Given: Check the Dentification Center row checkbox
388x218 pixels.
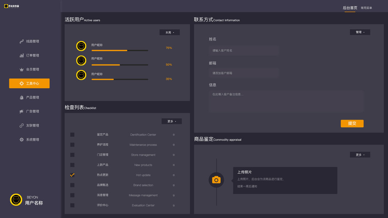Looking at the screenshot, I should tap(72, 135).
